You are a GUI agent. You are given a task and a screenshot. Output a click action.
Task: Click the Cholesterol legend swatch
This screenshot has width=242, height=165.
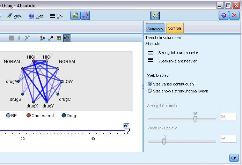[29, 115]
